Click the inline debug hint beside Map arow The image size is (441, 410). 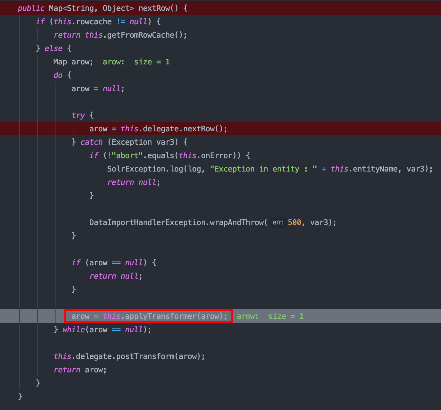coord(136,62)
